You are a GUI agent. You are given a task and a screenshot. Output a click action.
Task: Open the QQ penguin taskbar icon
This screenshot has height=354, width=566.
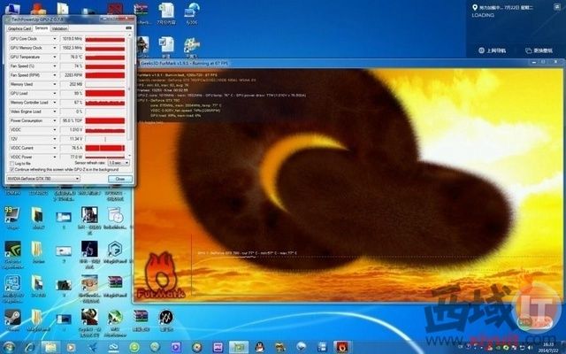click(x=259, y=348)
